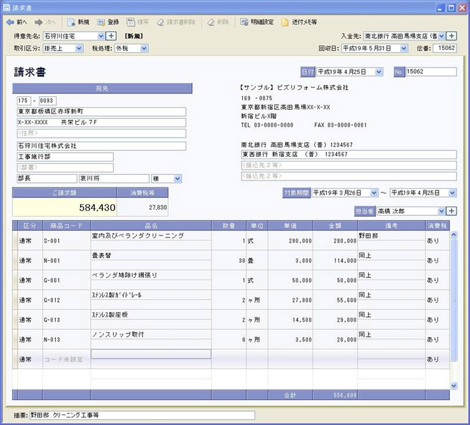Click the 摘要 text field at bottom
The image size is (470, 425).
(x=142, y=415)
